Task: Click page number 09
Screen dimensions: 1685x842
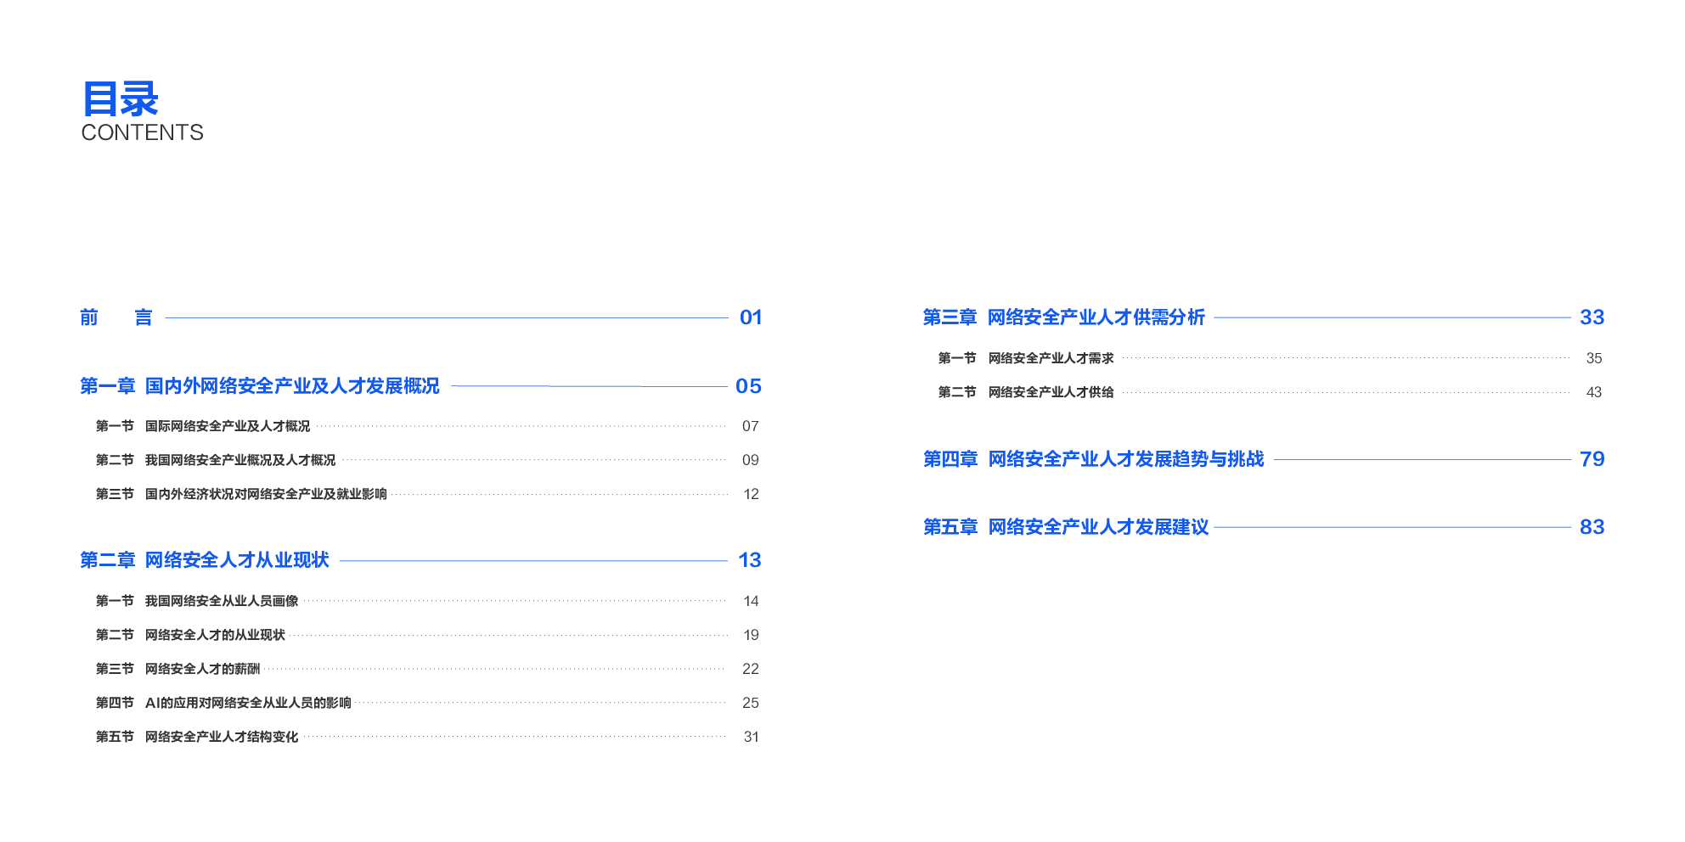Action: click(x=751, y=460)
